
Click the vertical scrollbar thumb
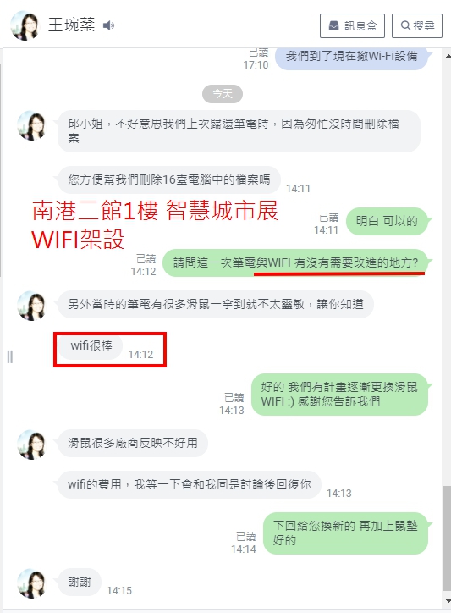pyautogui.click(x=447, y=538)
